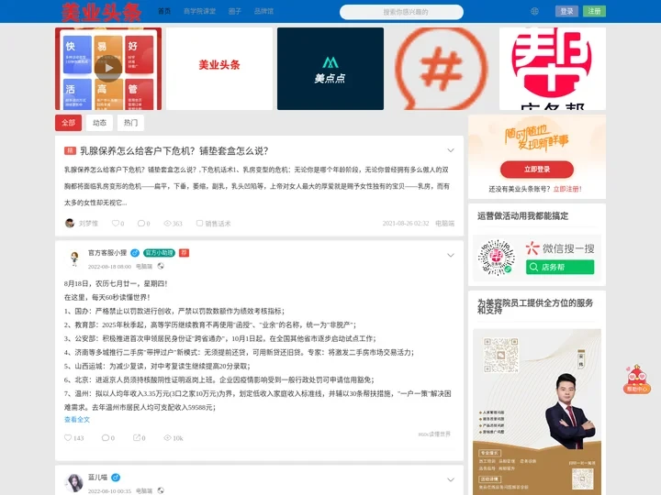Click the 为美容院员工提供全方位的服务 heading
Image resolution: width=661 pixels, height=495 pixels.
pos(535,306)
